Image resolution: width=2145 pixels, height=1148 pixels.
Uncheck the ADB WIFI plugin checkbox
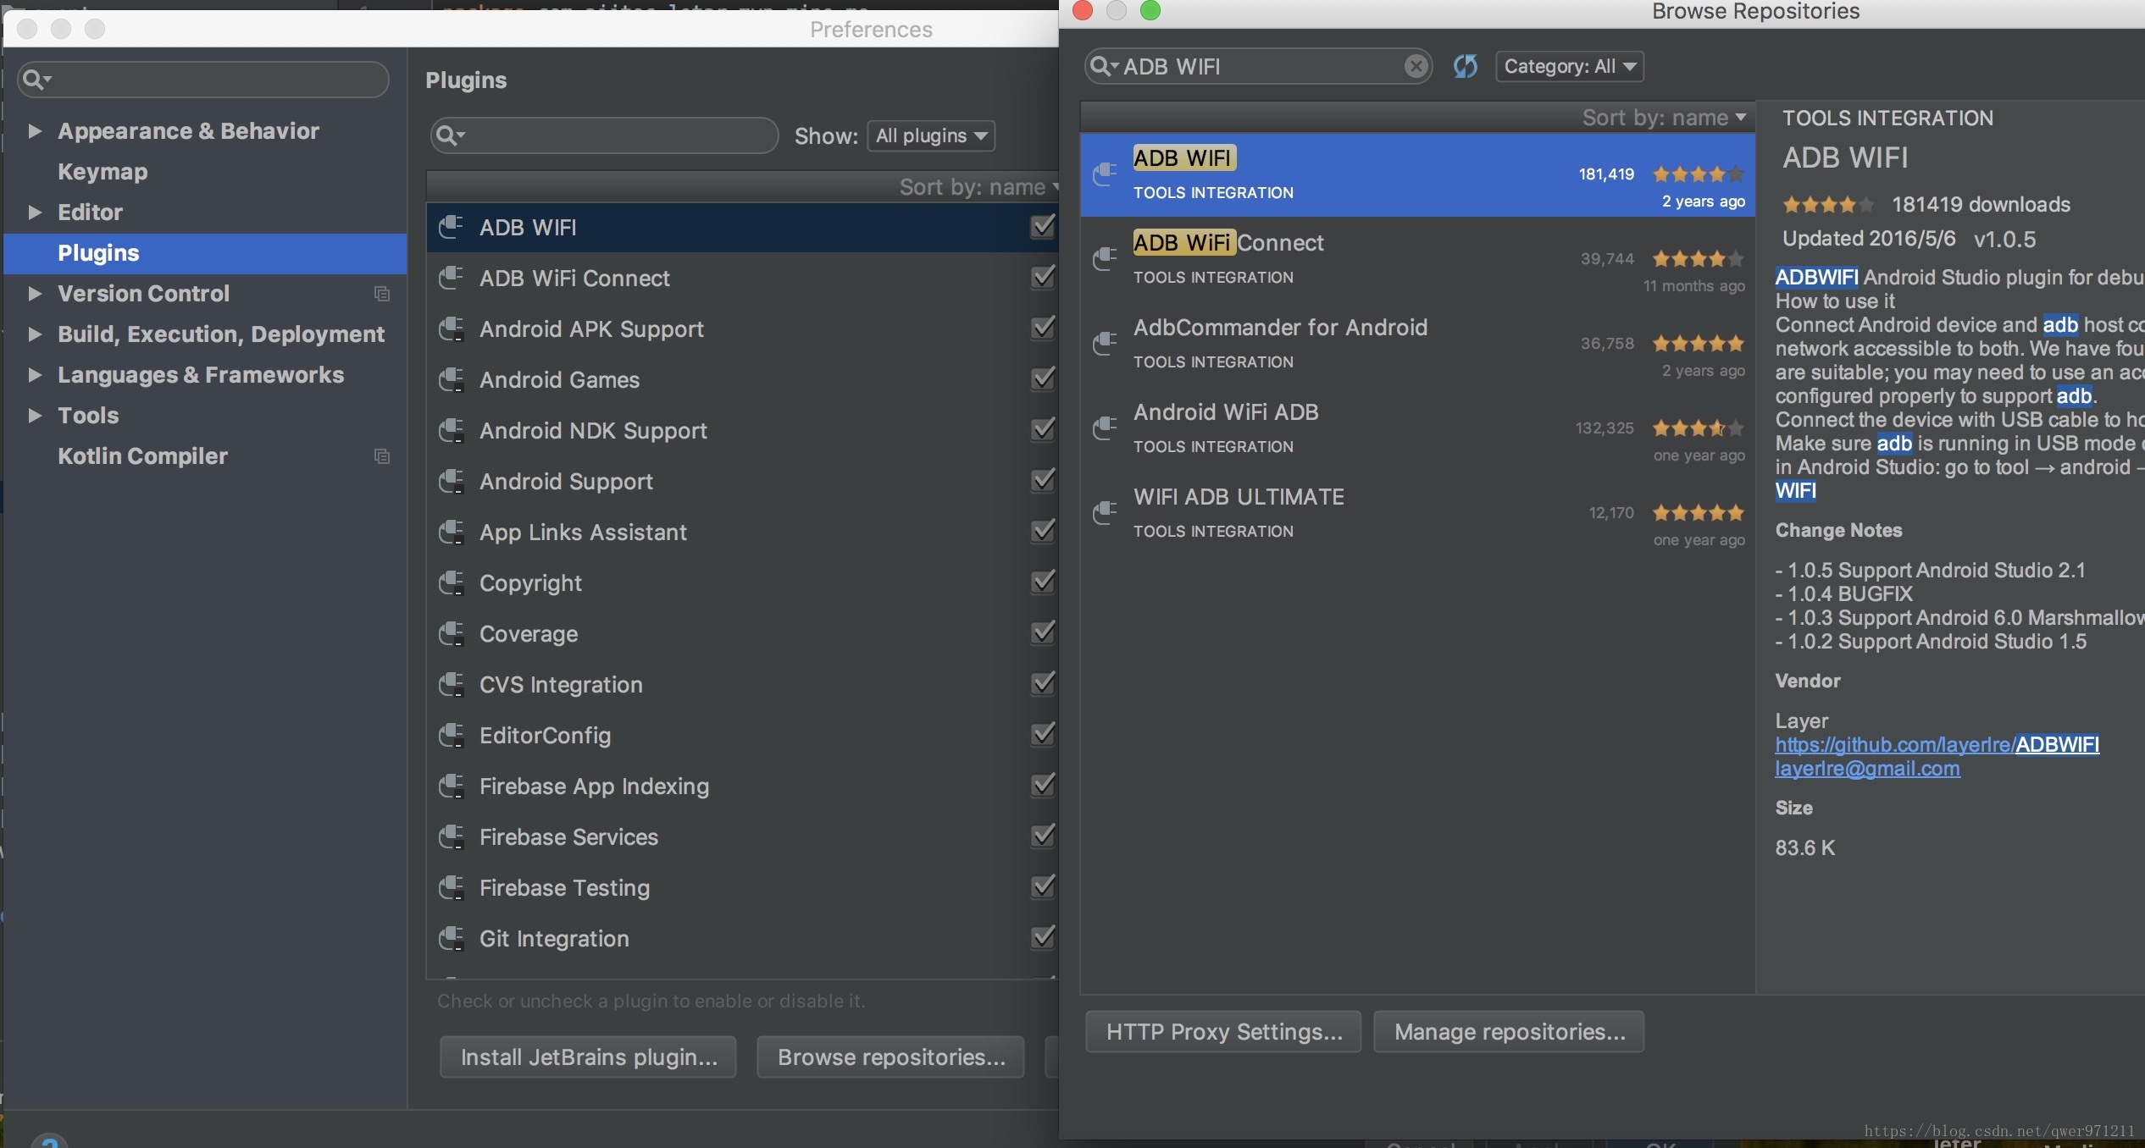point(1043,226)
